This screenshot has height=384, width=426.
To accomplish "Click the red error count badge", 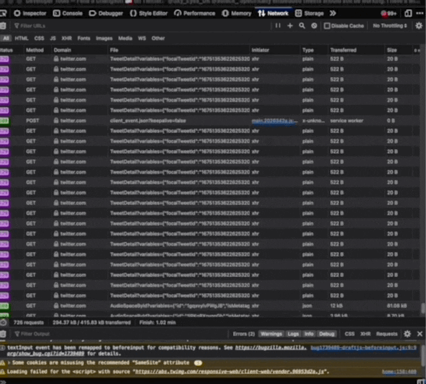I will pyautogui.click(x=389, y=13).
